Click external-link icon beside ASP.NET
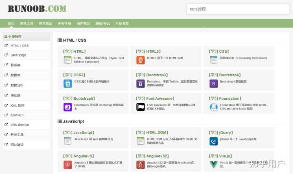Viewport: 293px width, 174px height. click(x=6, y=115)
